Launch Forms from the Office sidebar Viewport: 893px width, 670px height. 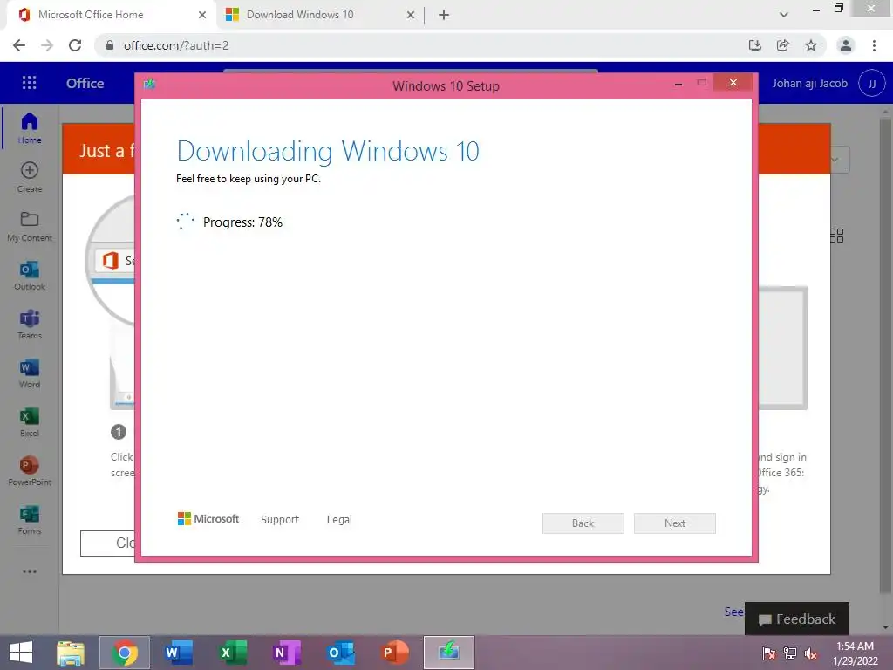(30, 520)
